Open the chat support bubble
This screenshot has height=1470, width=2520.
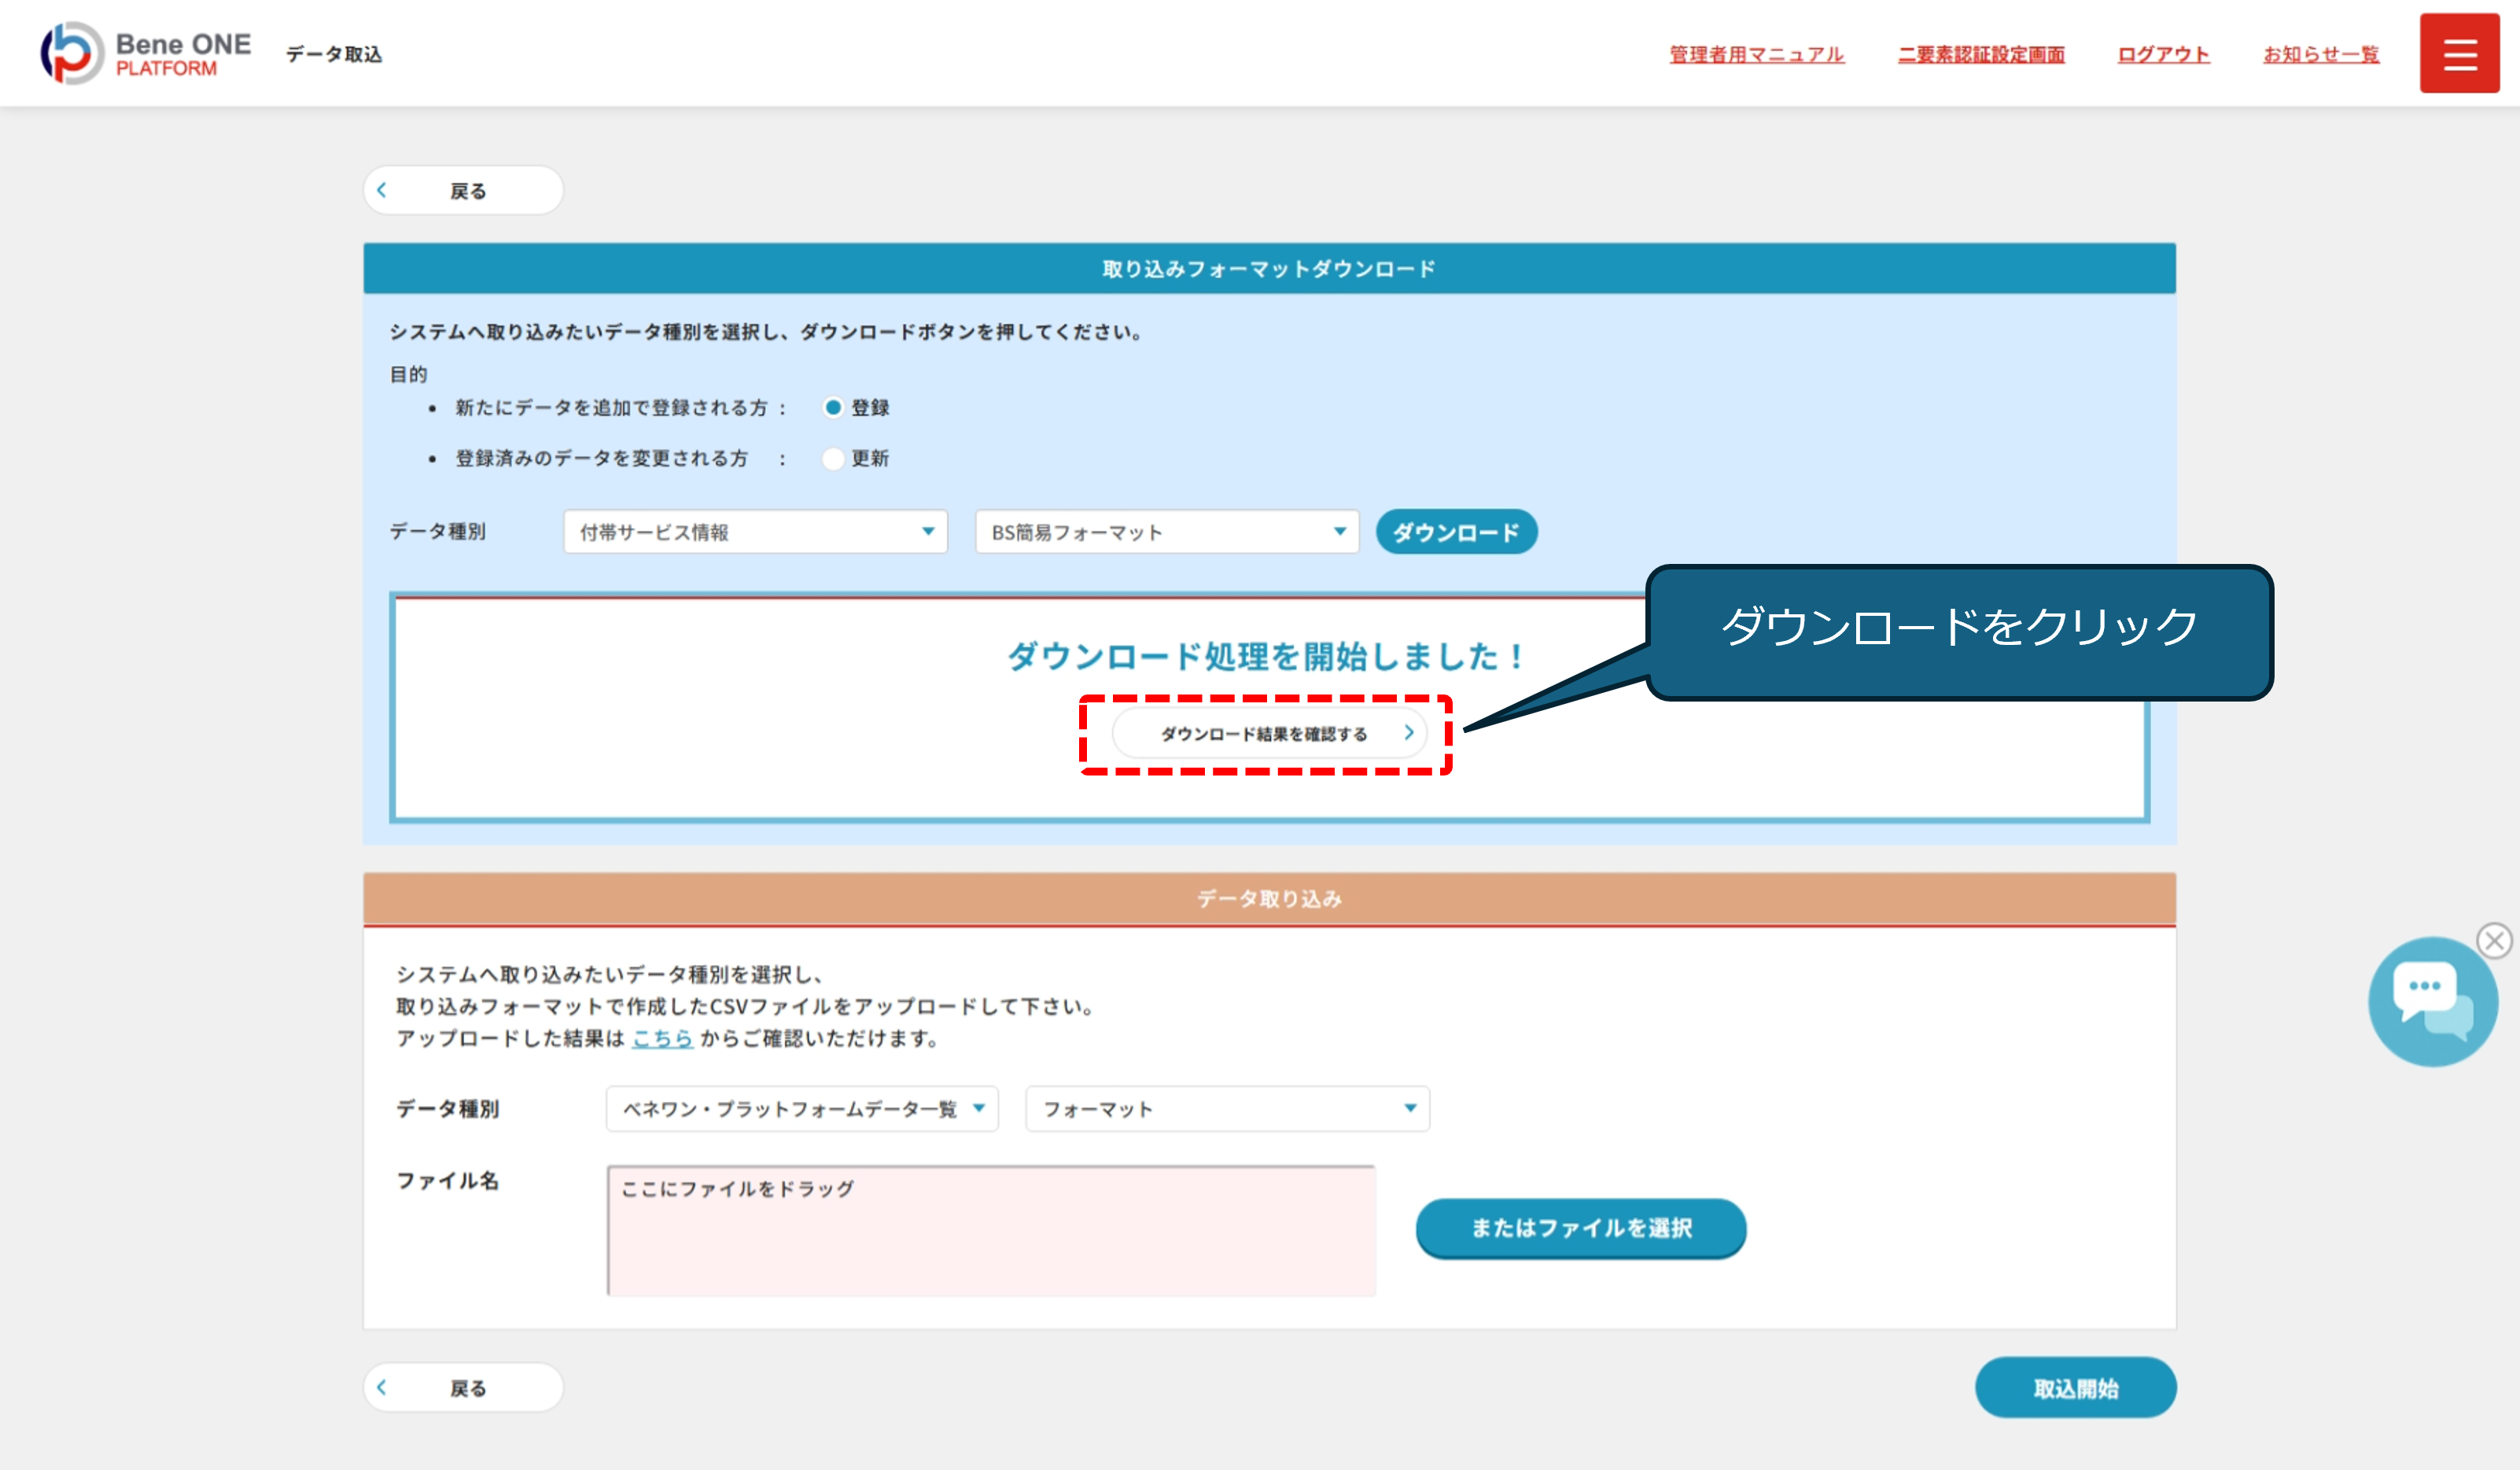[2431, 1001]
